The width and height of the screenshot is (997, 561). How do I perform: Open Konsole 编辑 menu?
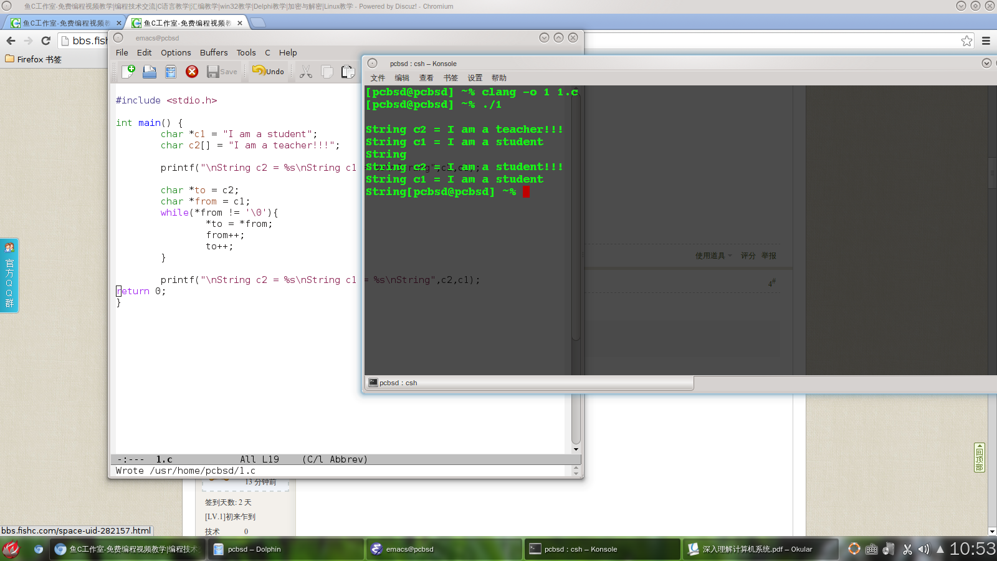402,78
